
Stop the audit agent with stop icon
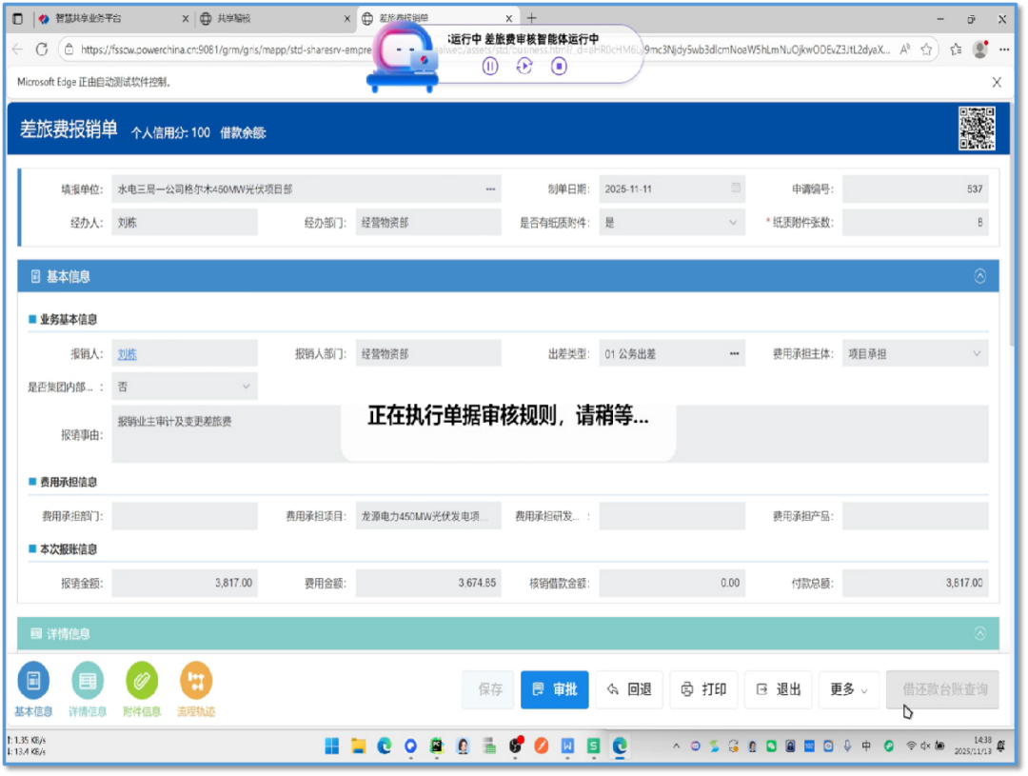click(559, 66)
